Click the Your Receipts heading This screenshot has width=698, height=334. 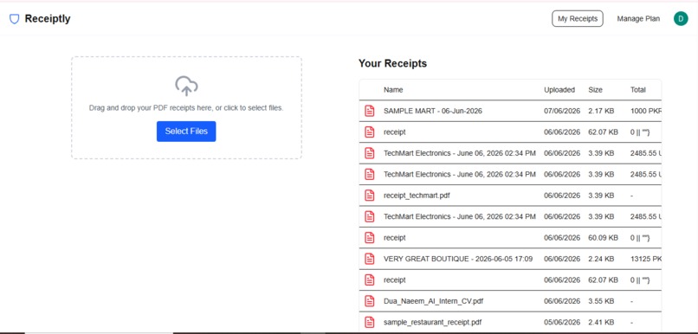tap(392, 63)
